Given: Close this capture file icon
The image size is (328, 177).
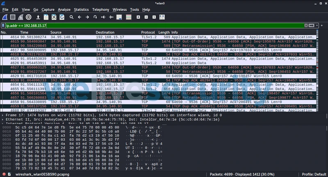Looking at the screenshot, I should pyautogui.click(x=54, y=17).
